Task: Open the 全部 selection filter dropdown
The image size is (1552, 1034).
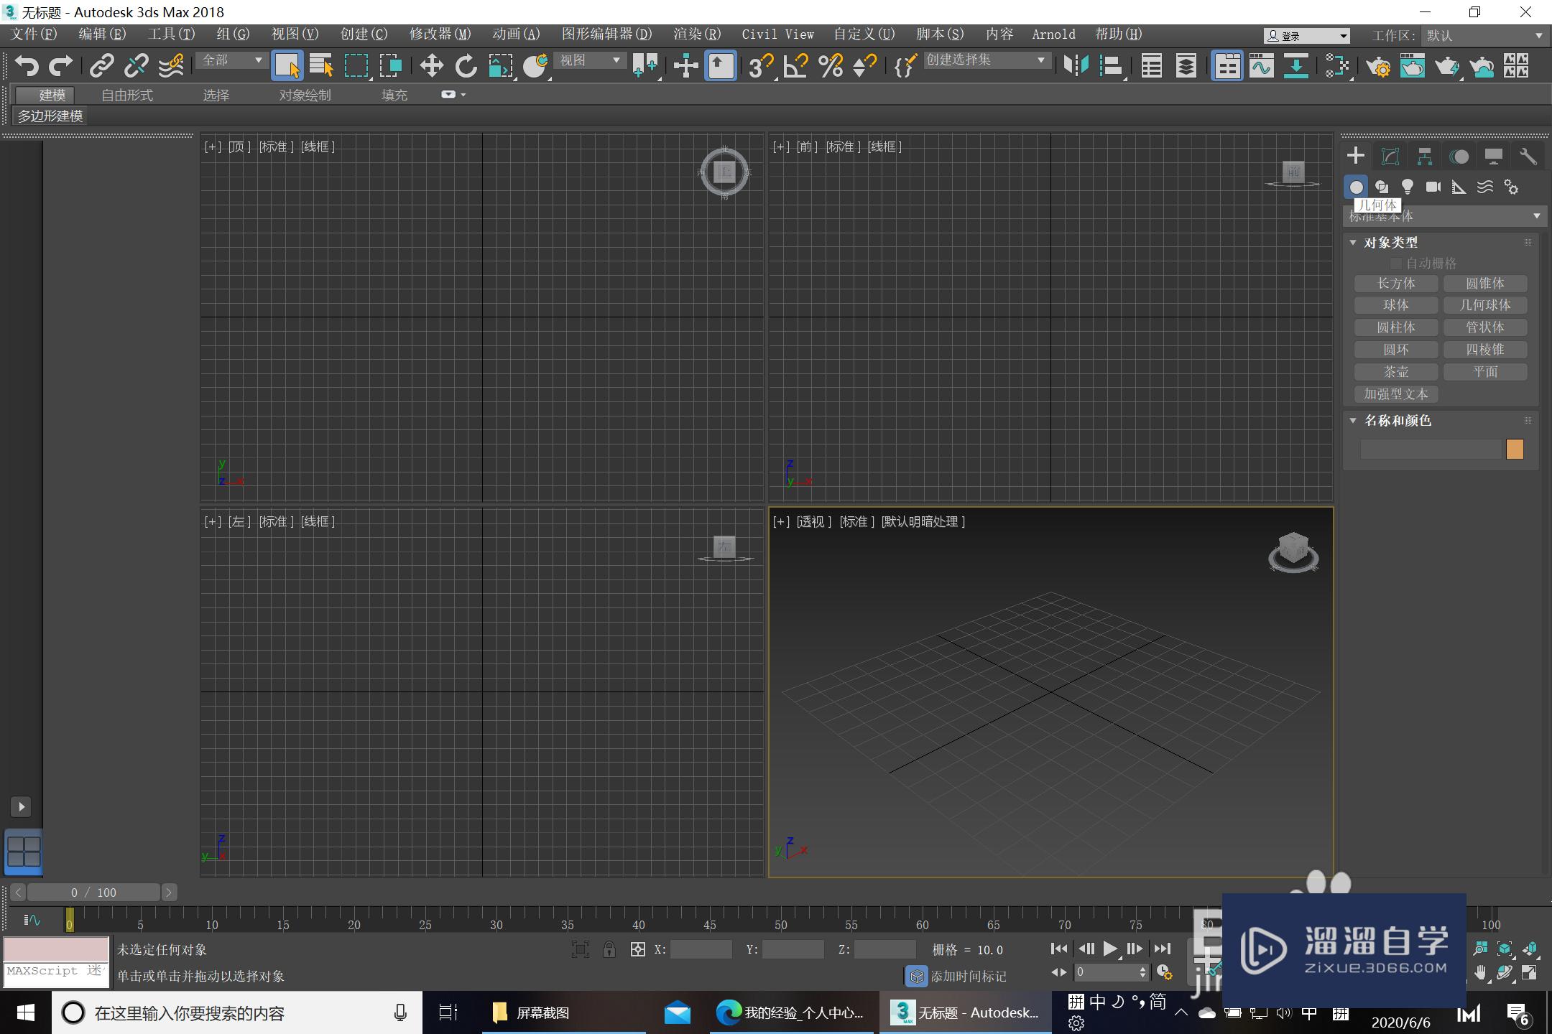Action: point(232,61)
